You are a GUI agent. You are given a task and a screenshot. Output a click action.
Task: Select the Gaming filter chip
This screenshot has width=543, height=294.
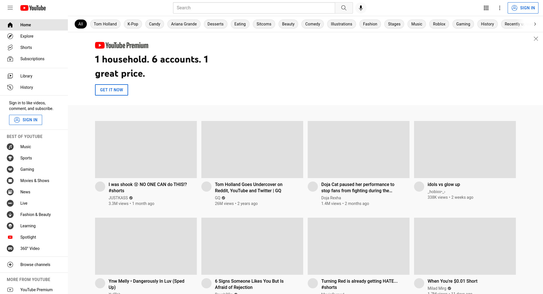463,24
